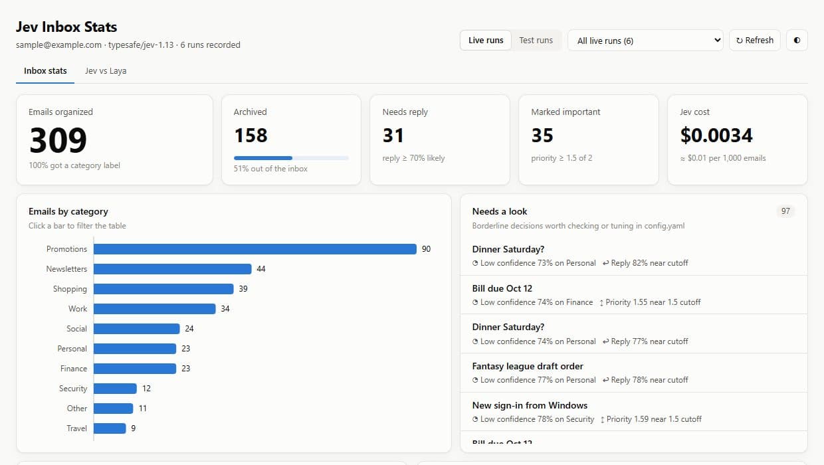Click the Marked important 35 value
Viewport: 824px width, 465px height.
[542, 136]
